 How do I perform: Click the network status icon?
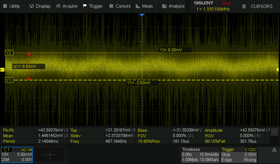[274, 150]
